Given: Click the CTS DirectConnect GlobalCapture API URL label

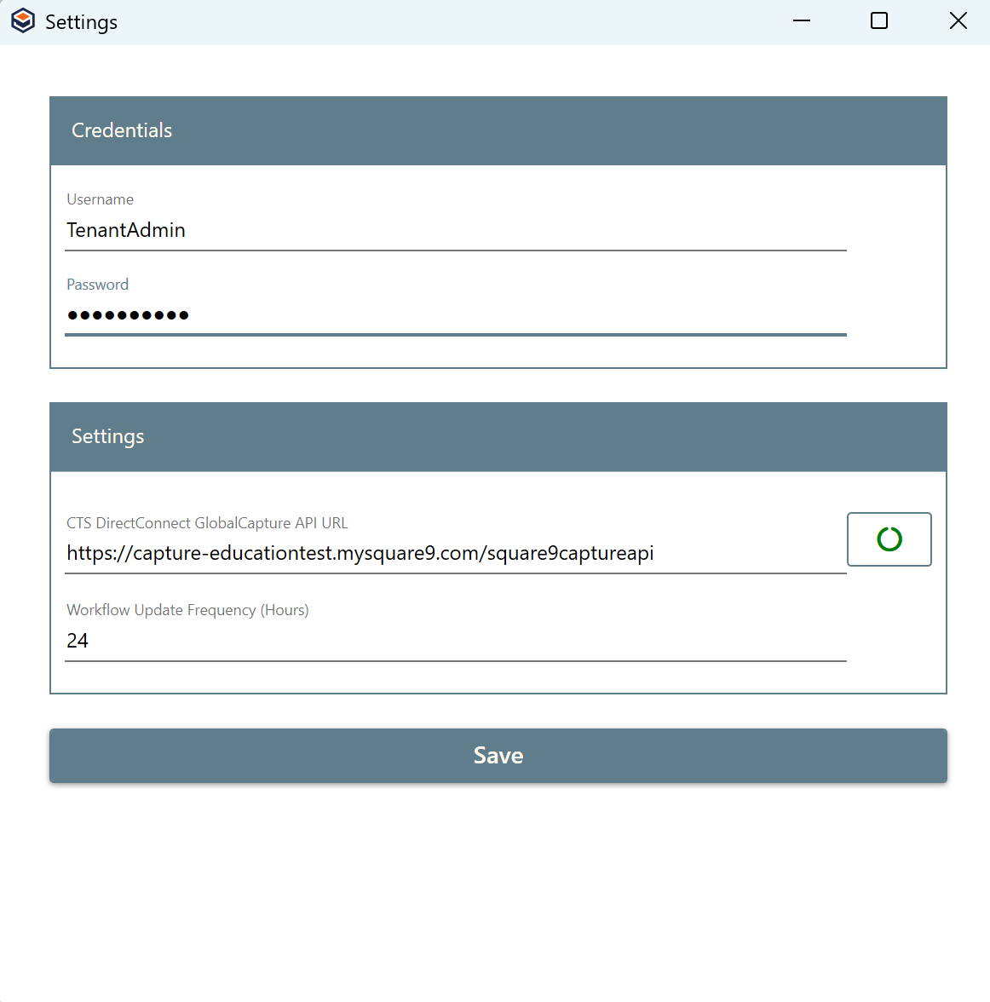Looking at the screenshot, I should [x=207, y=523].
